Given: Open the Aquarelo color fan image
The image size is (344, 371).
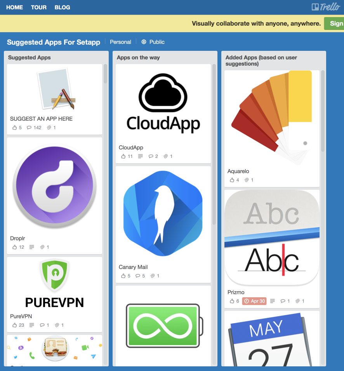Looking at the screenshot, I should (x=272, y=116).
